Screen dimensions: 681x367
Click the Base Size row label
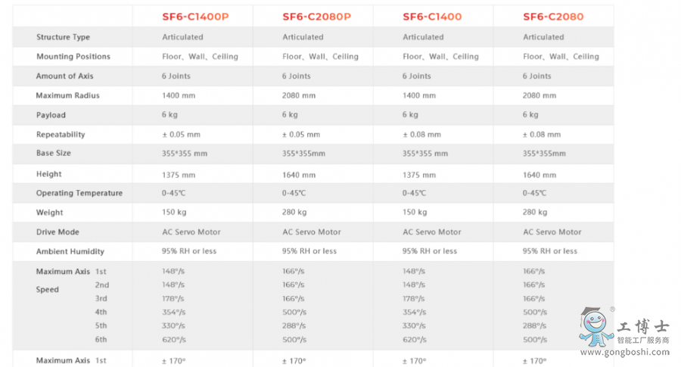coord(54,154)
